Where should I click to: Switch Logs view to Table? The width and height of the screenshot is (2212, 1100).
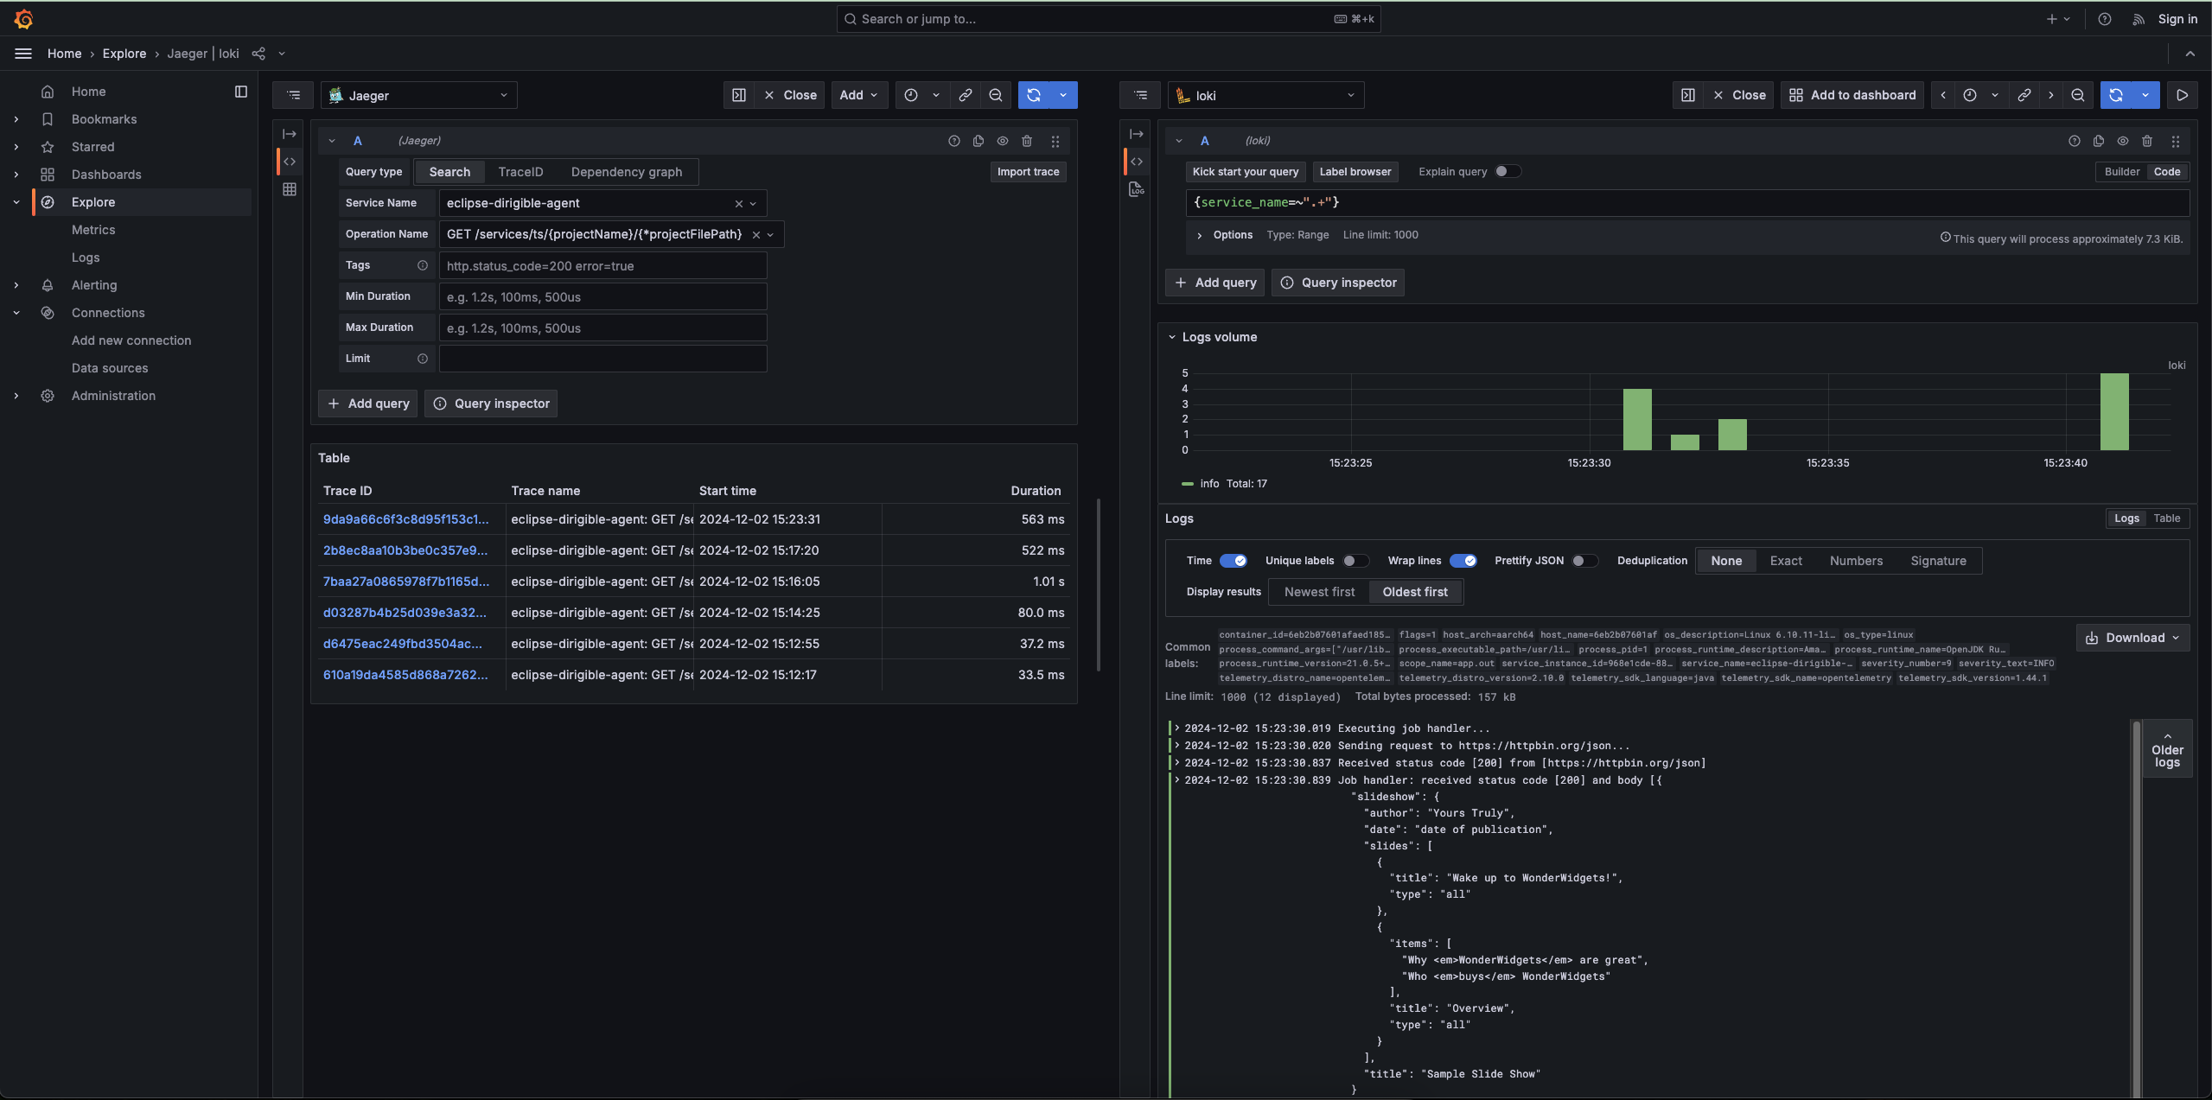[x=2167, y=518]
